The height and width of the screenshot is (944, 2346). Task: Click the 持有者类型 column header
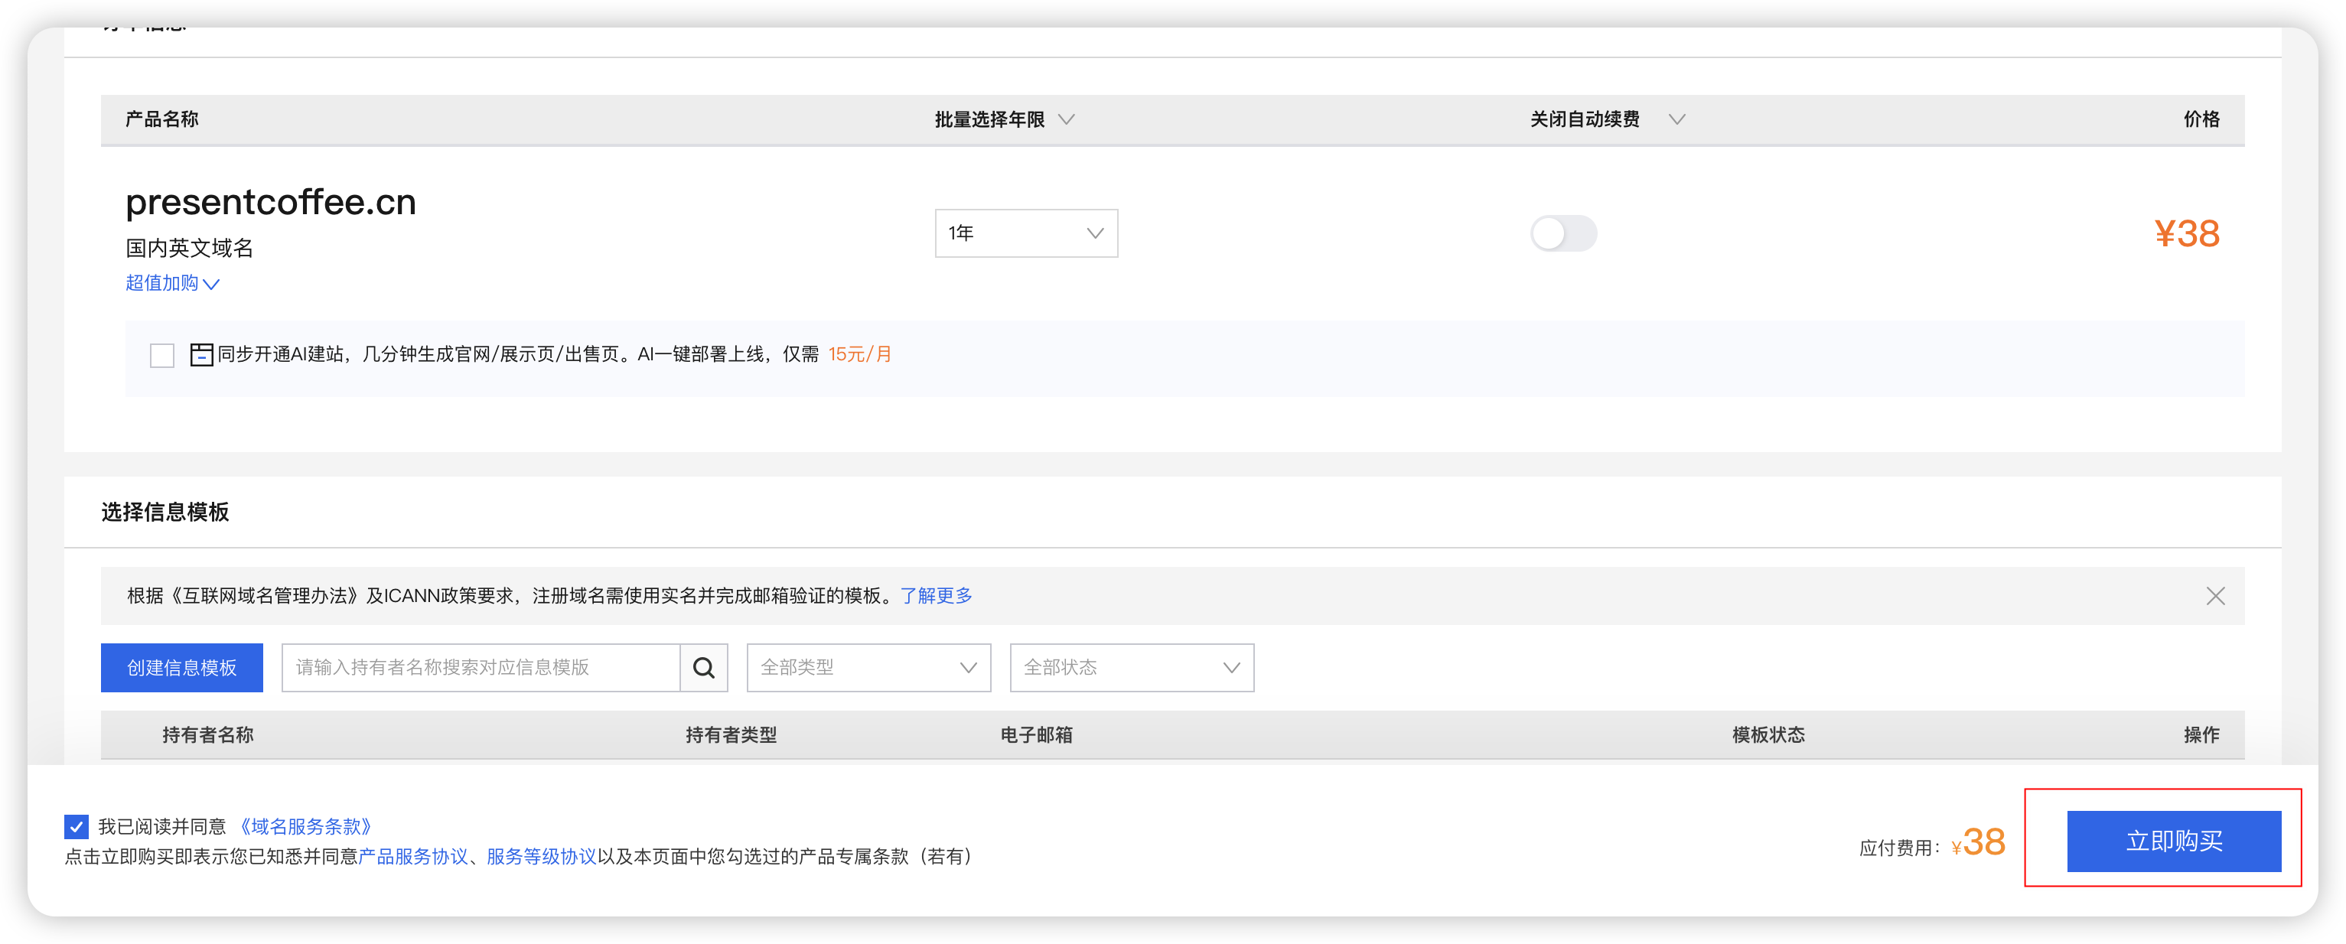(x=731, y=734)
